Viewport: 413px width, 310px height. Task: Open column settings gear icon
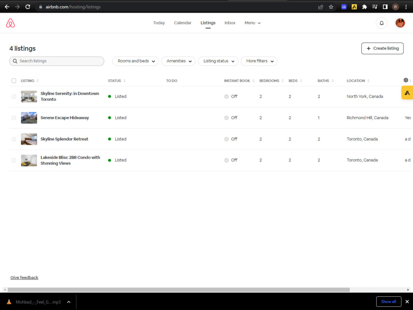pos(406,80)
